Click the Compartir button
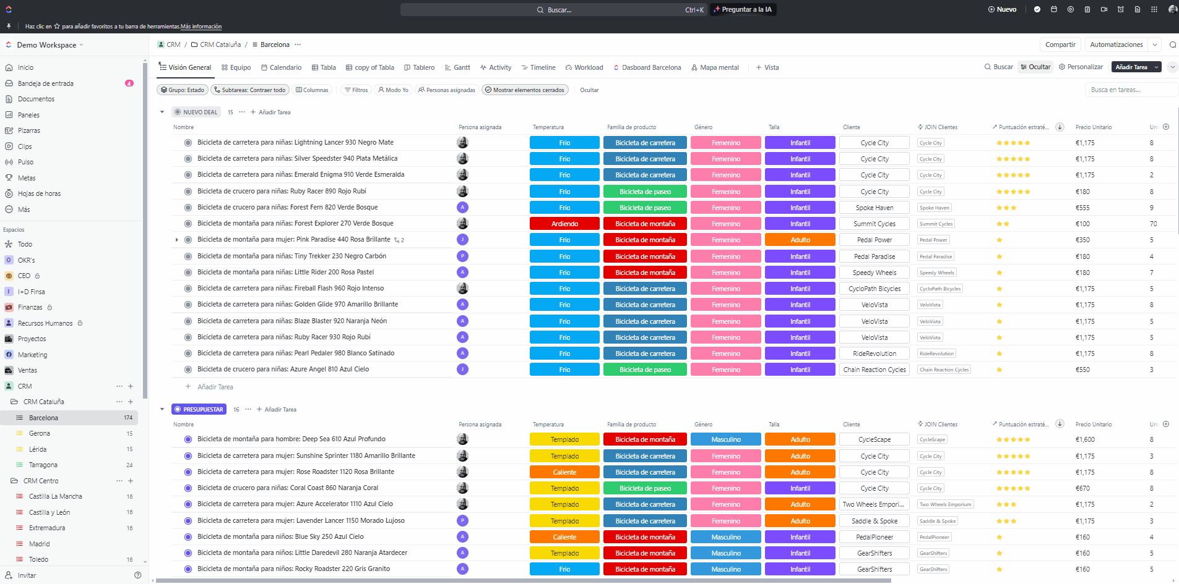The width and height of the screenshot is (1179, 584). pyautogui.click(x=1060, y=44)
